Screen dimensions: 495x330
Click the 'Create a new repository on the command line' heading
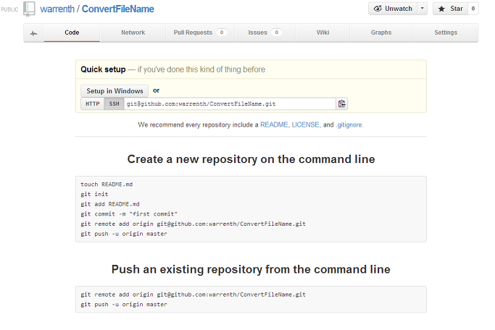[x=251, y=159]
